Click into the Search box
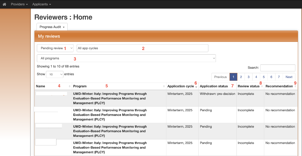This screenshot has height=156, width=302. [278, 68]
